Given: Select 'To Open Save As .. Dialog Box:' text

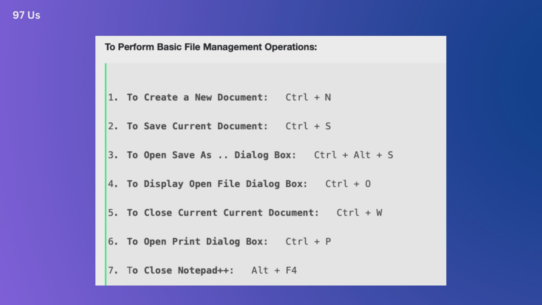Looking at the screenshot, I should (x=211, y=155).
